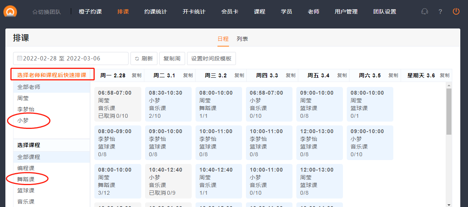This screenshot has height=207, width=468.
Task: Click the 设置时间段模板 button
Action: coord(211,58)
